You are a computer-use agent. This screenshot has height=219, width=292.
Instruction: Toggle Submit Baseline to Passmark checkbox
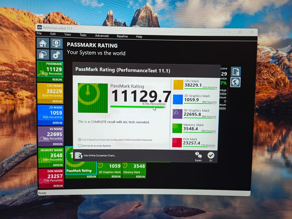point(80,140)
